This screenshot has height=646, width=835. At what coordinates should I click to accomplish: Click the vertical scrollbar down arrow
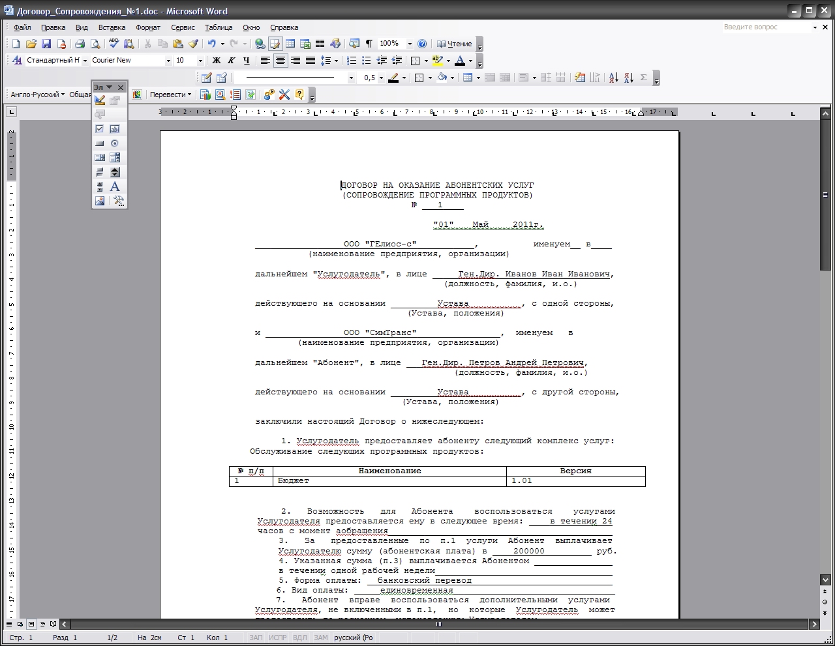(x=825, y=580)
